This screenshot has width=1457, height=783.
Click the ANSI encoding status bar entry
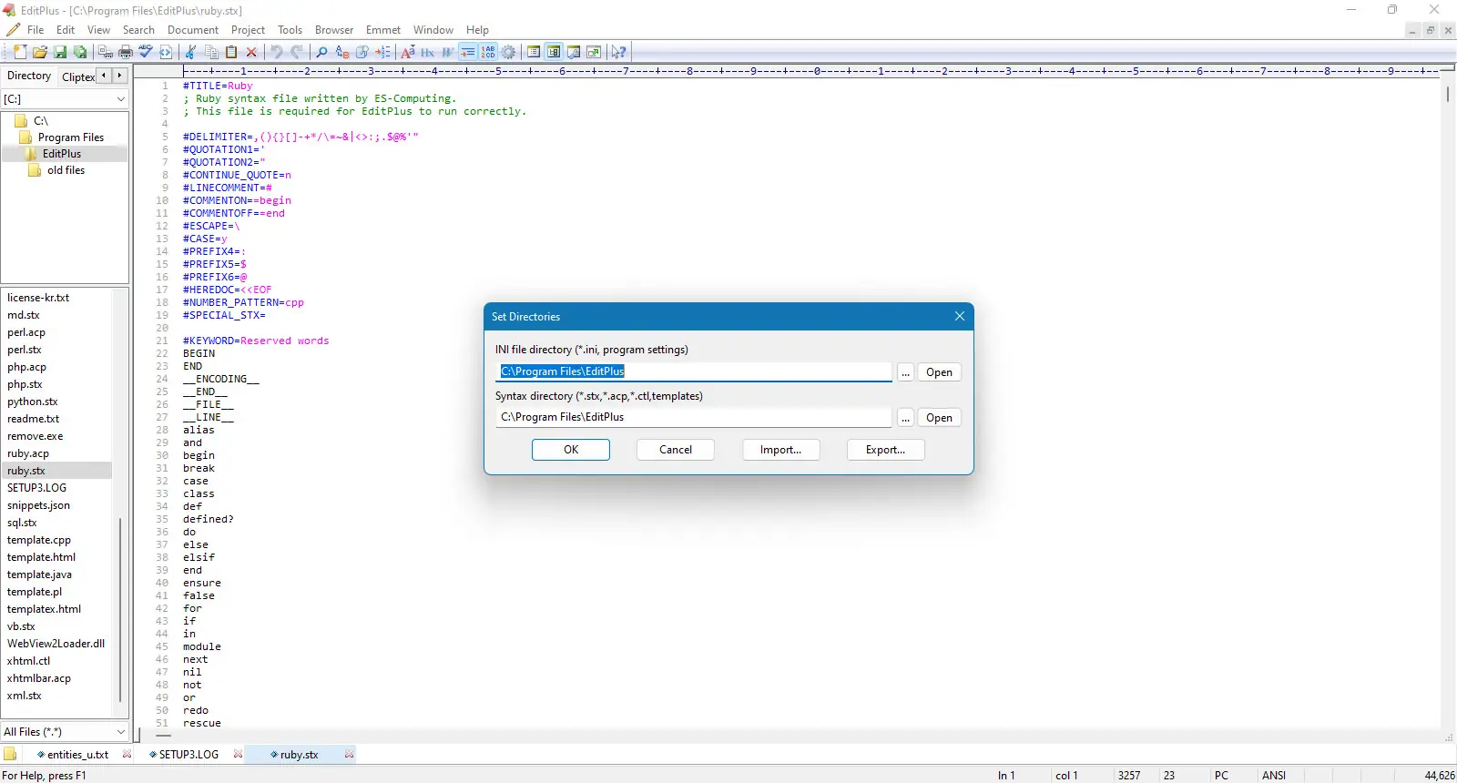pos(1274,776)
